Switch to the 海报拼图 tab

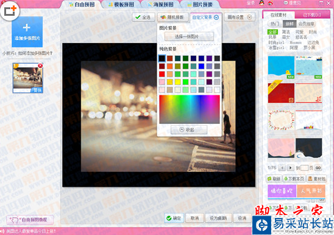pos(161,4)
